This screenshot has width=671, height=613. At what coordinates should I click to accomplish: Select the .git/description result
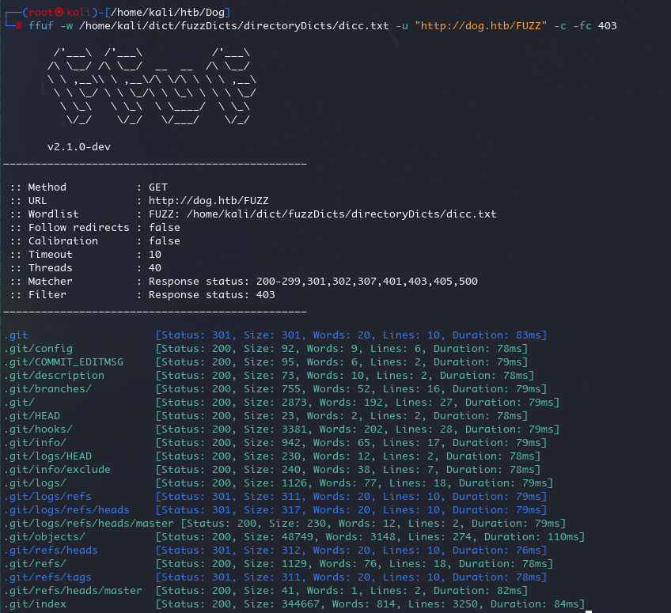[54, 376]
